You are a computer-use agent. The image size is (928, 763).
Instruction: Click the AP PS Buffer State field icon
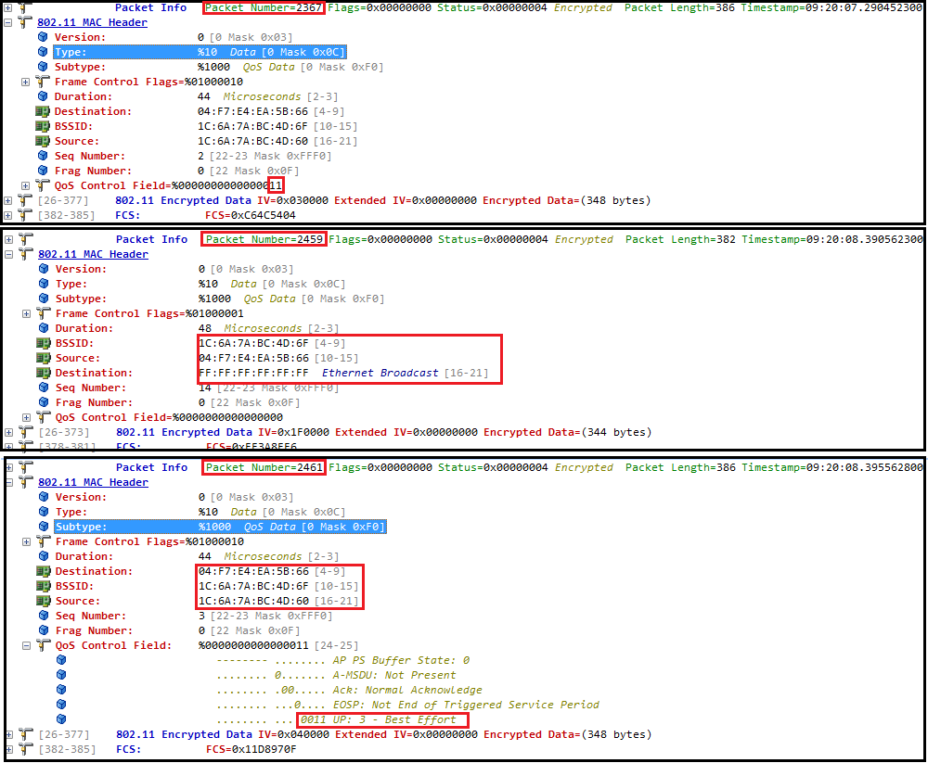(x=61, y=660)
